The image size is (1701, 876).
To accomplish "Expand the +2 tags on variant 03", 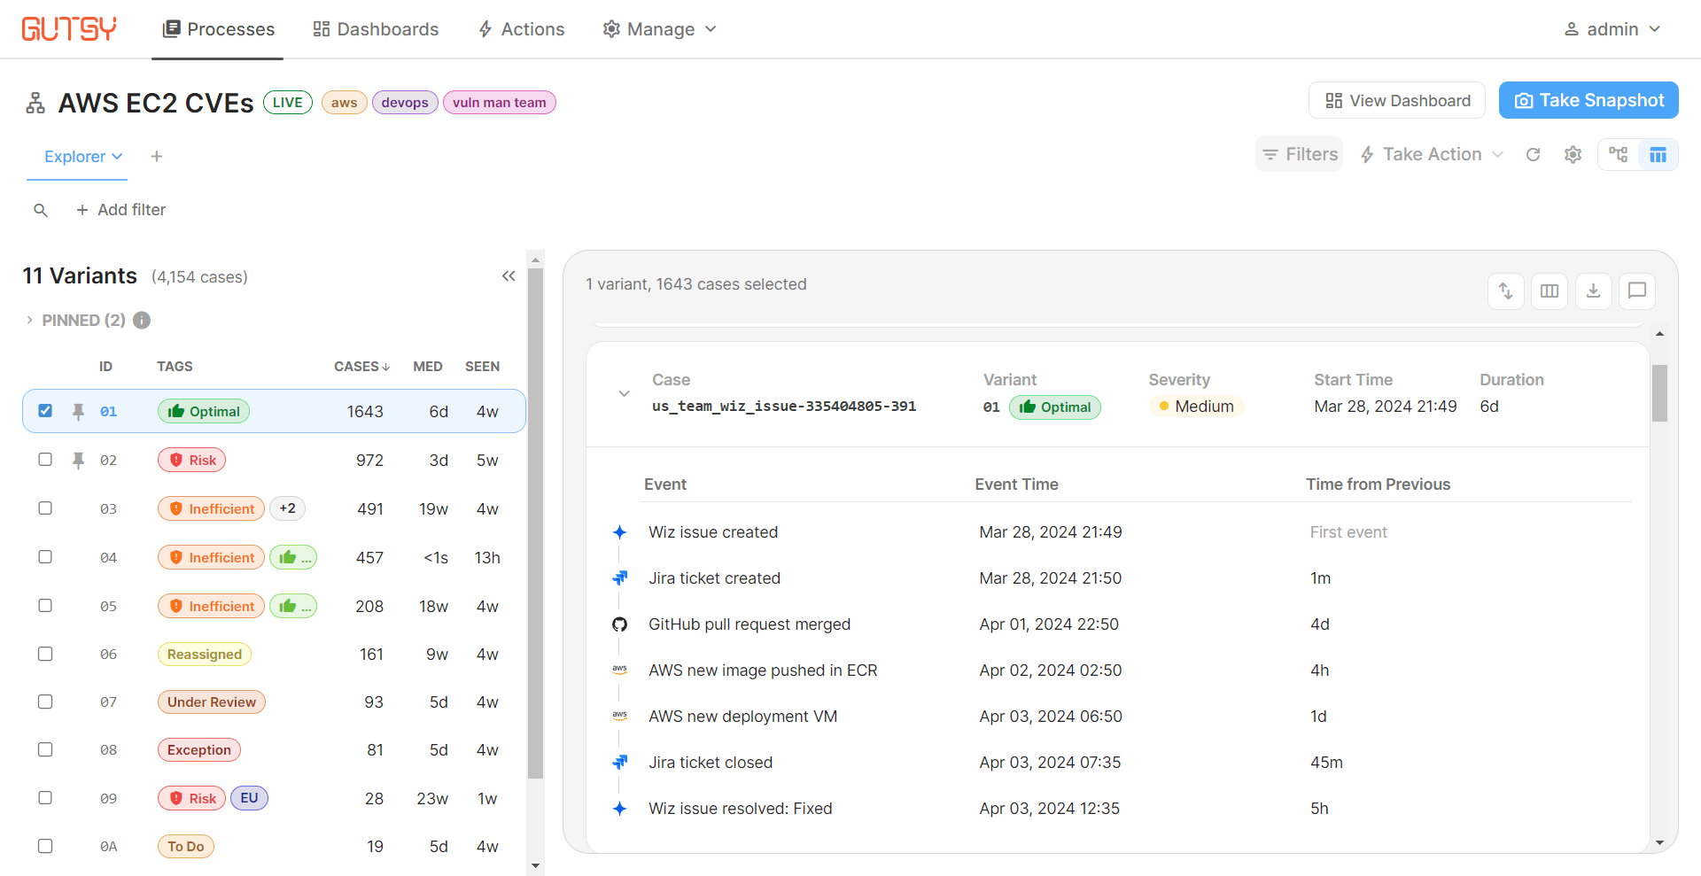I will tap(287, 508).
